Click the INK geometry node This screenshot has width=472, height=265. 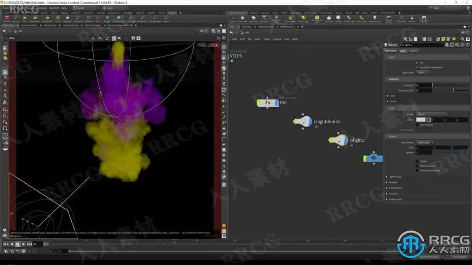(268, 102)
